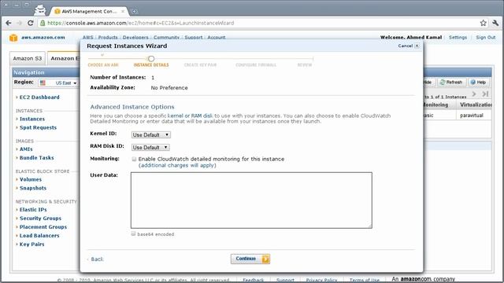Open the Settings link
This screenshot has height=283, width=504.
coord(458,37)
